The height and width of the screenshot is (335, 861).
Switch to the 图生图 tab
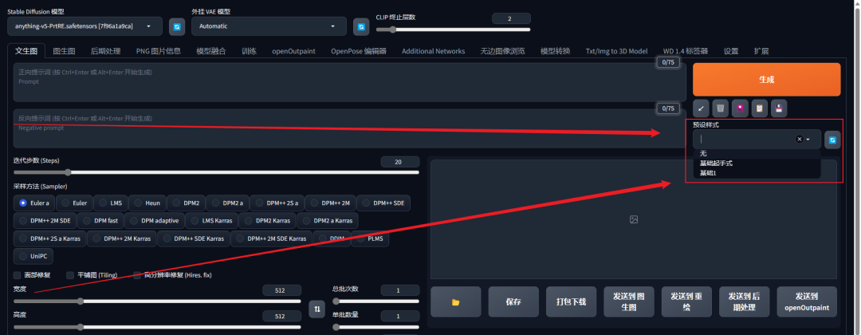[x=64, y=51]
